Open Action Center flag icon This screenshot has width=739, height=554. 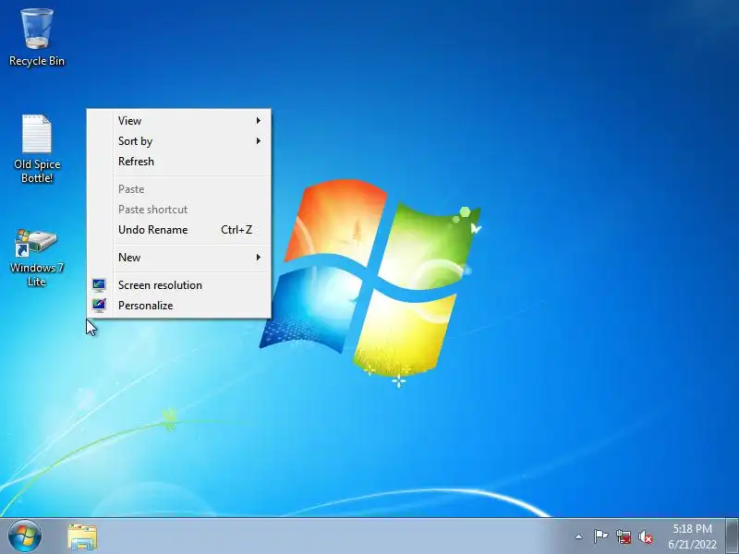coord(600,536)
